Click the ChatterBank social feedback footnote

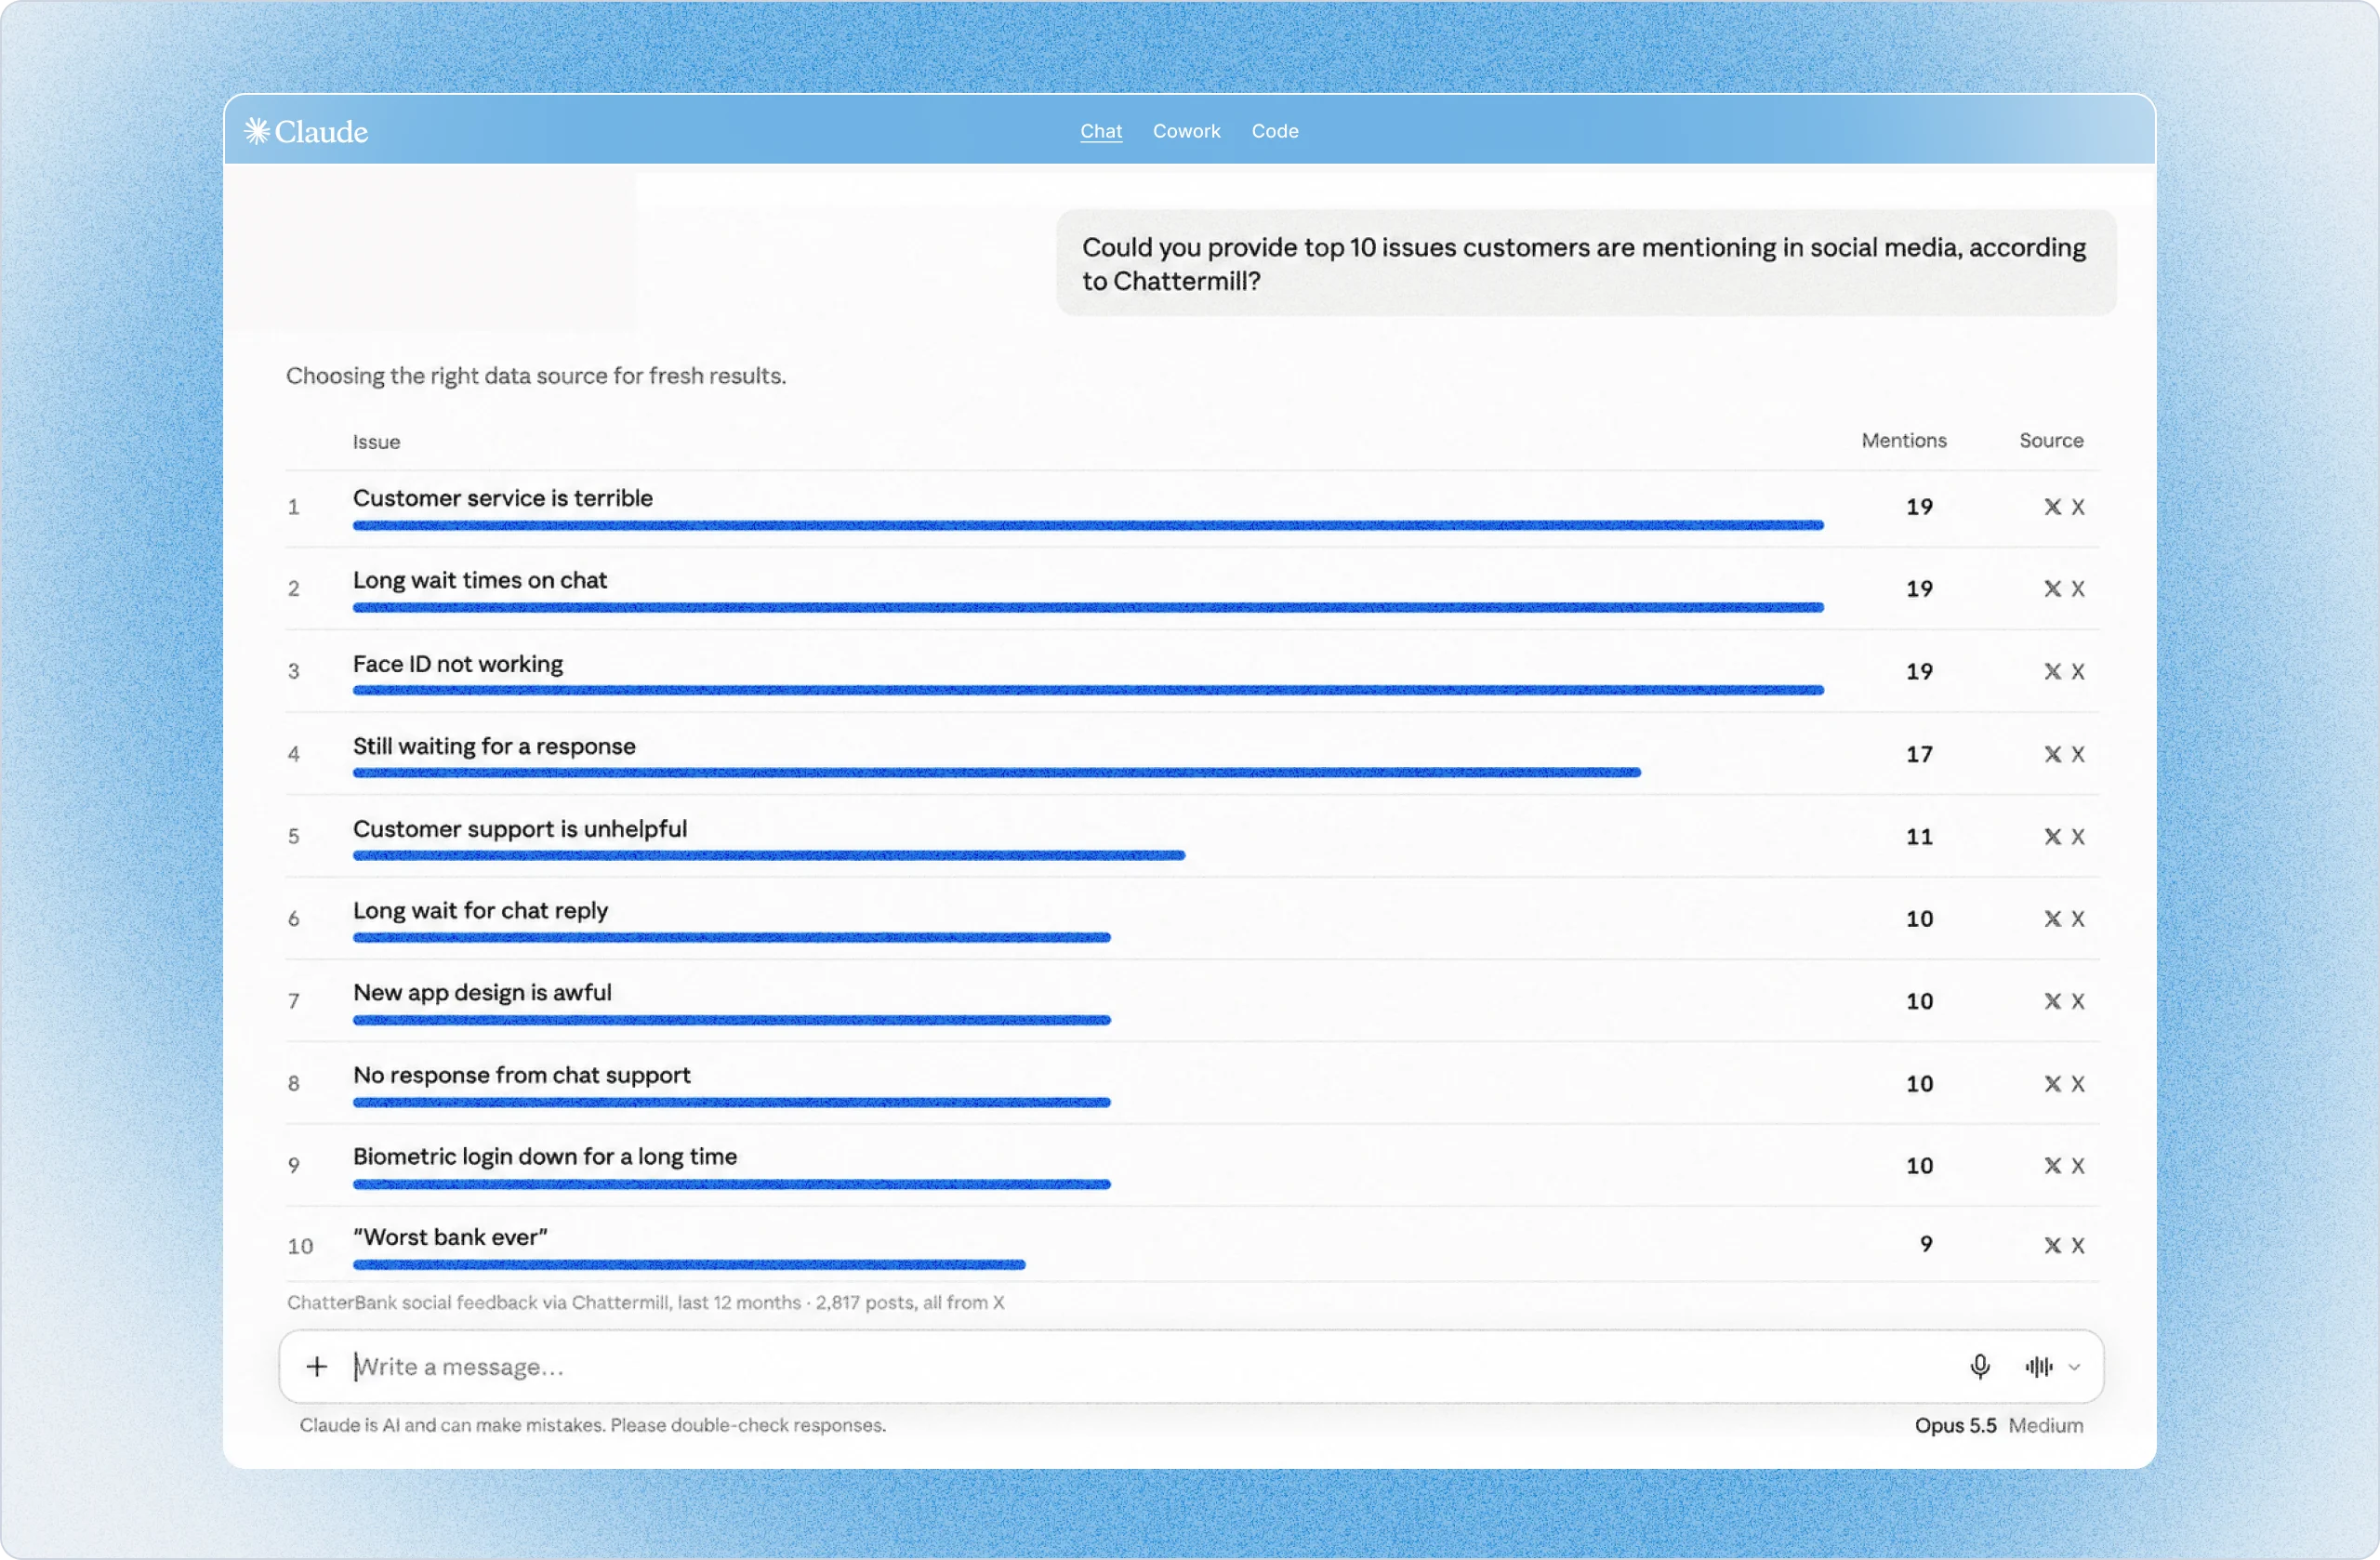pos(645,1303)
